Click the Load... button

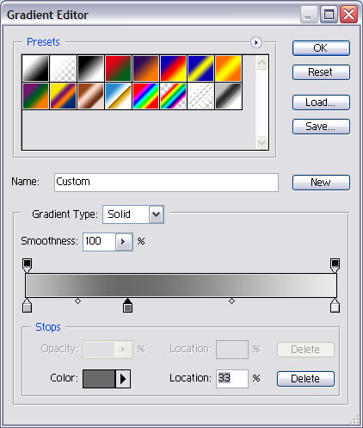pos(321,102)
